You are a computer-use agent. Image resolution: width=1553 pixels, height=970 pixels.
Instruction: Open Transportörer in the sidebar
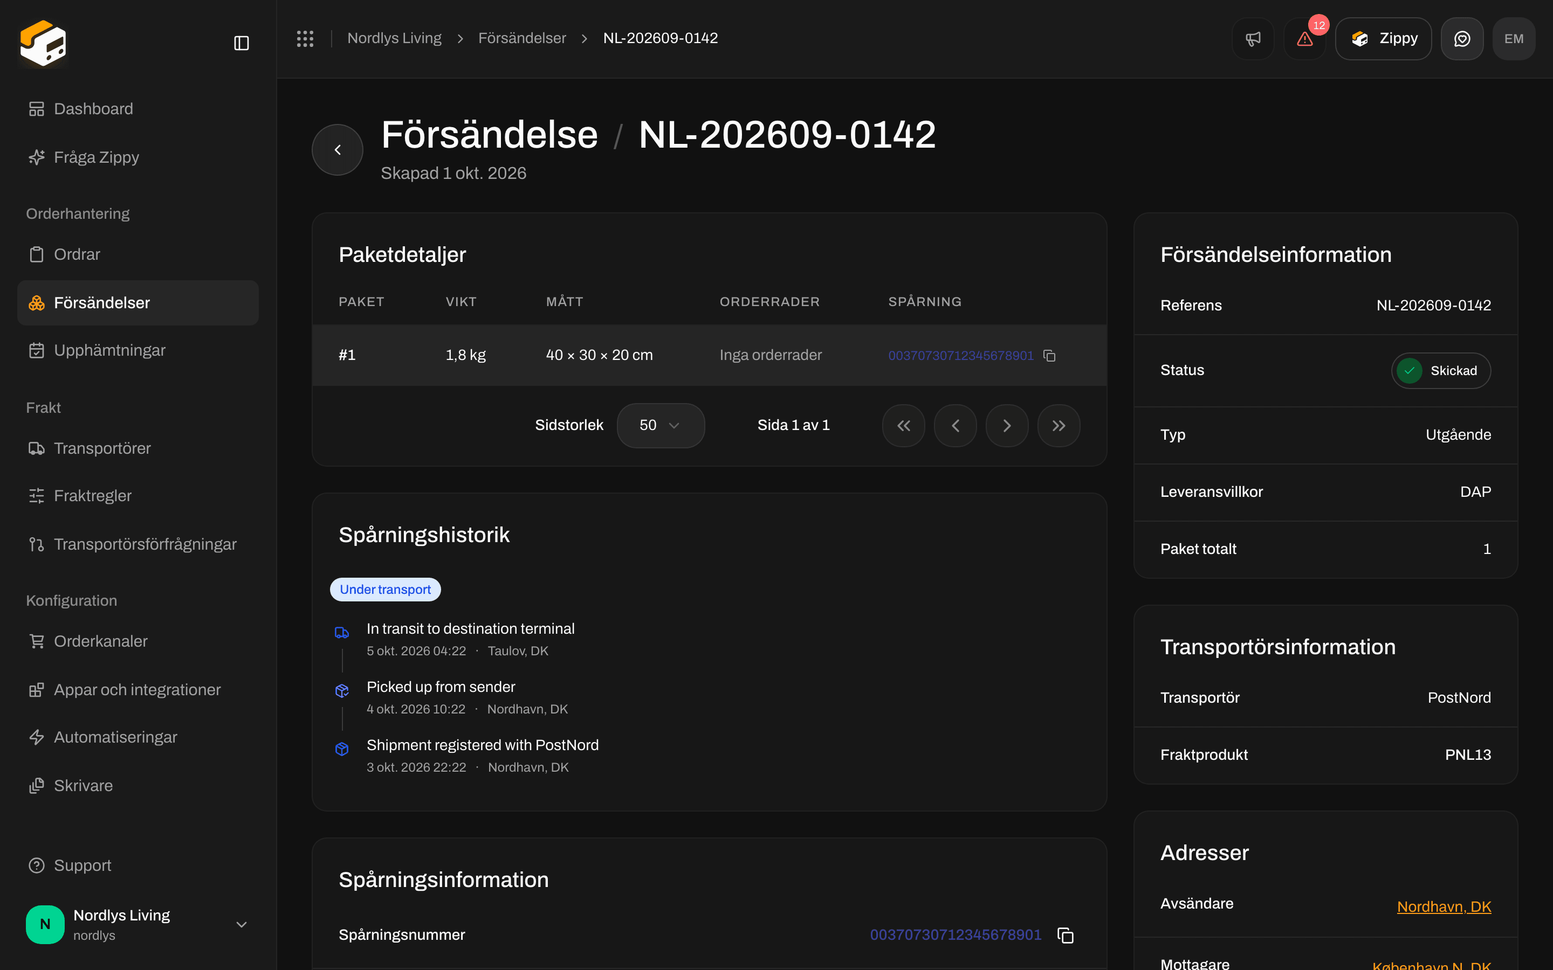138,448
